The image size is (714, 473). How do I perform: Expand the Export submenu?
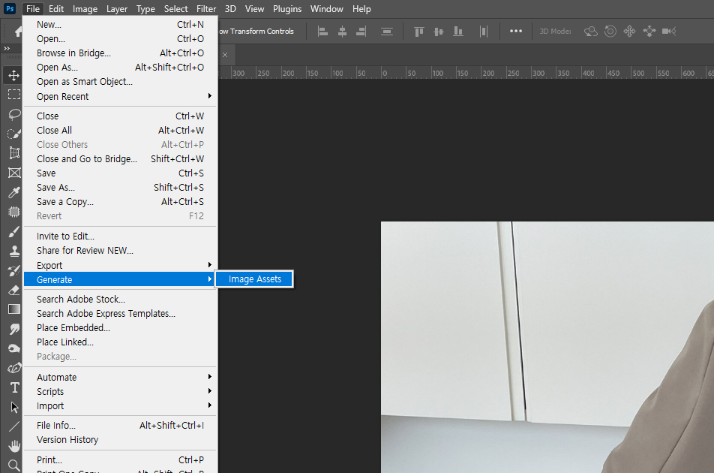(120, 265)
